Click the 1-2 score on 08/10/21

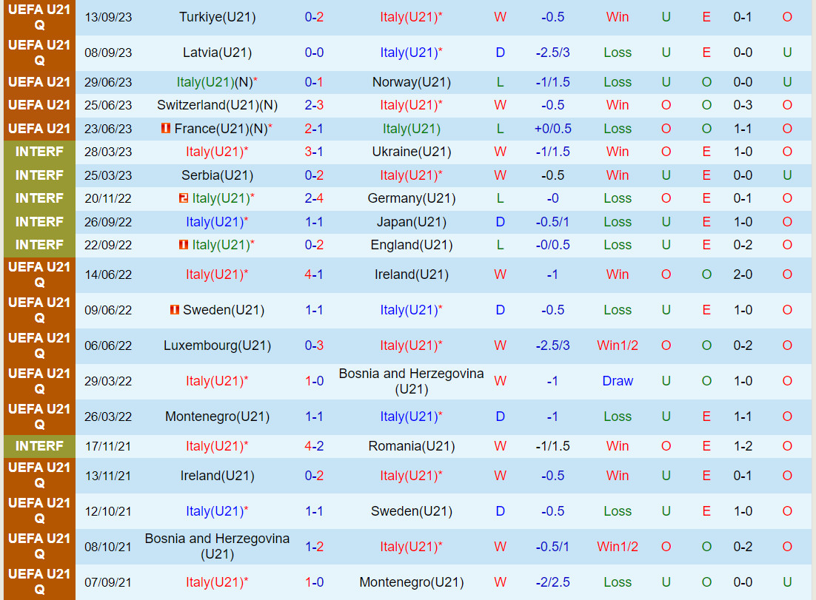(x=314, y=547)
